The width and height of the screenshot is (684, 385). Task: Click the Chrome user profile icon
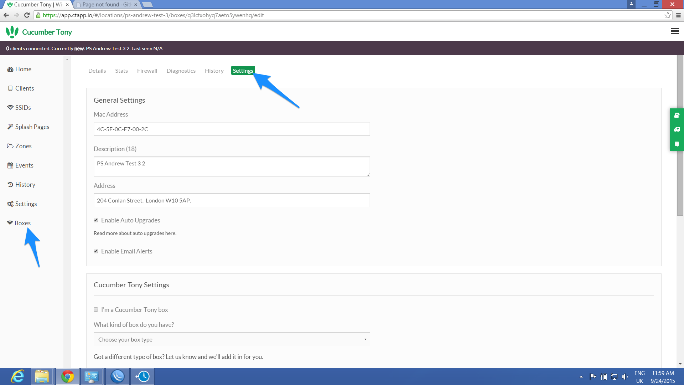tap(631, 4)
